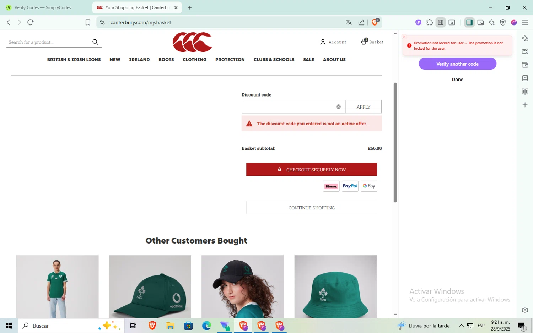Open Task View on taskbar
The width and height of the screenshot is (533, 333).
[x=133, y=326]
